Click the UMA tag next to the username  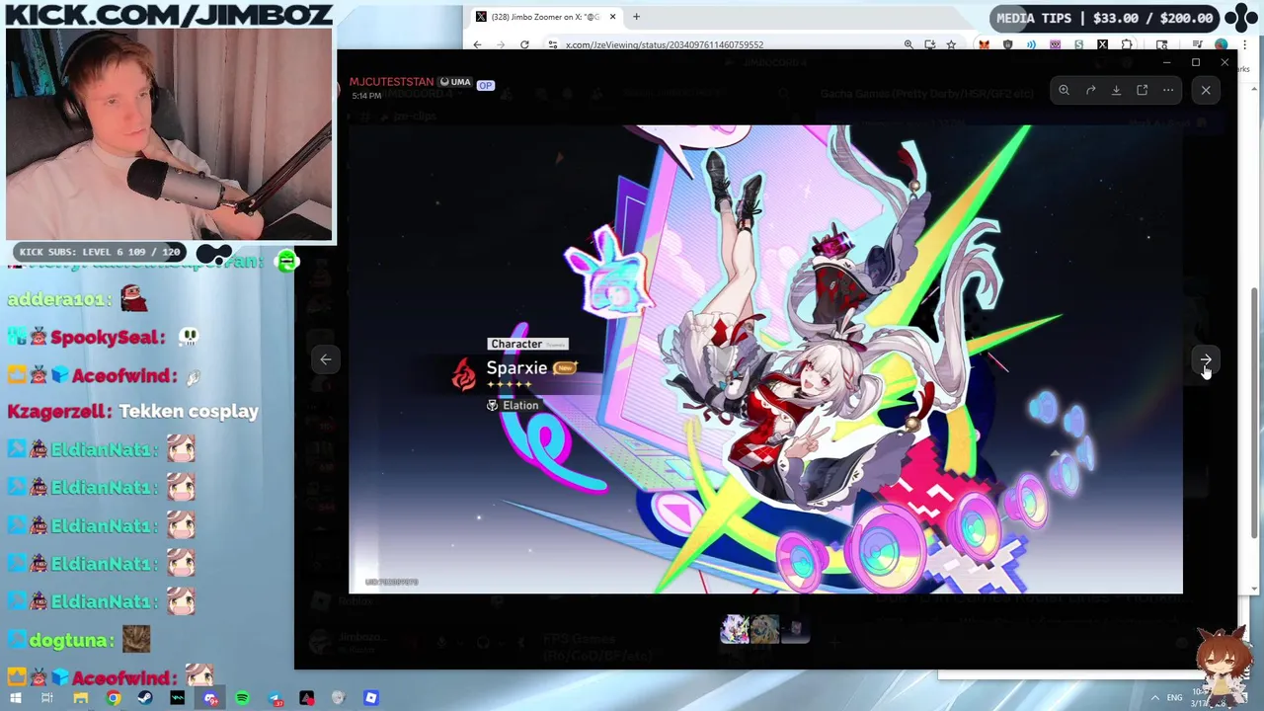[455, 82]
